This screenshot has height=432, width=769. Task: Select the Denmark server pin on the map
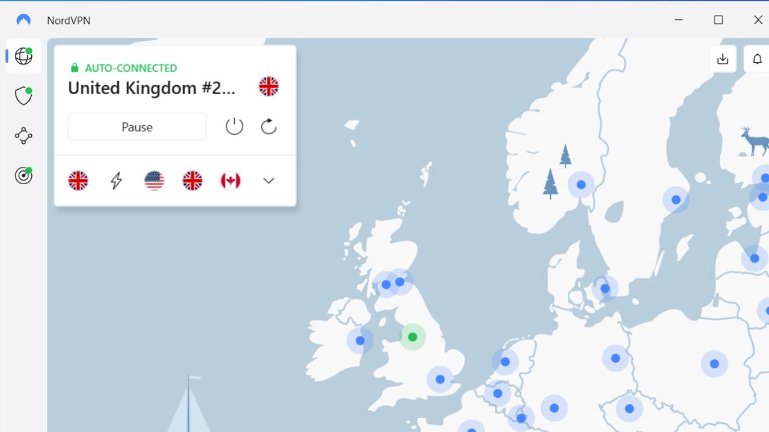click(x=605, y=289)
